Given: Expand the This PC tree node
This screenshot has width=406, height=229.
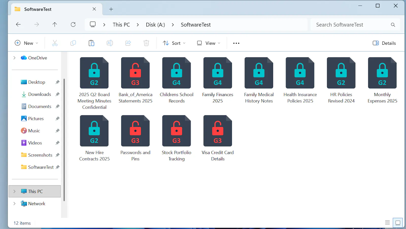Looking at the screenshot, I should pos(14,191).
